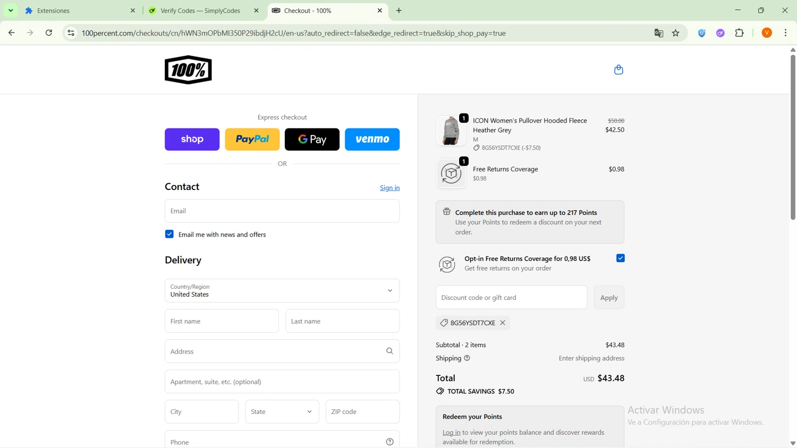Click the hoodie product thumbnail
The image size is (797, 448).
click(x=451, y=131)
